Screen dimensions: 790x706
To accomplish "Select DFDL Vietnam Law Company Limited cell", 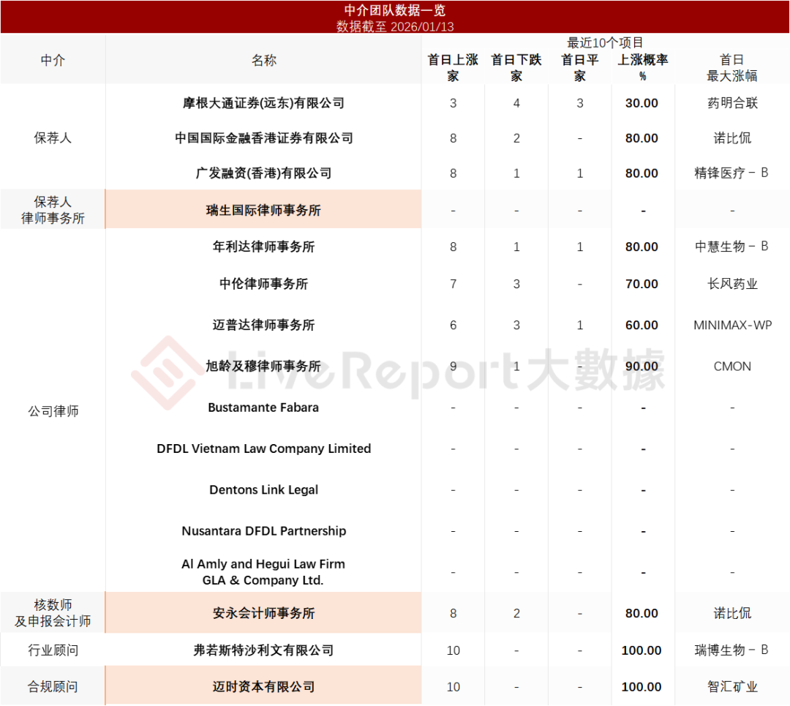I will pos(263,448).
